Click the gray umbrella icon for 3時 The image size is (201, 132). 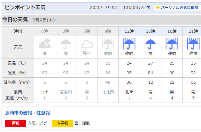[x=66, y=44]
